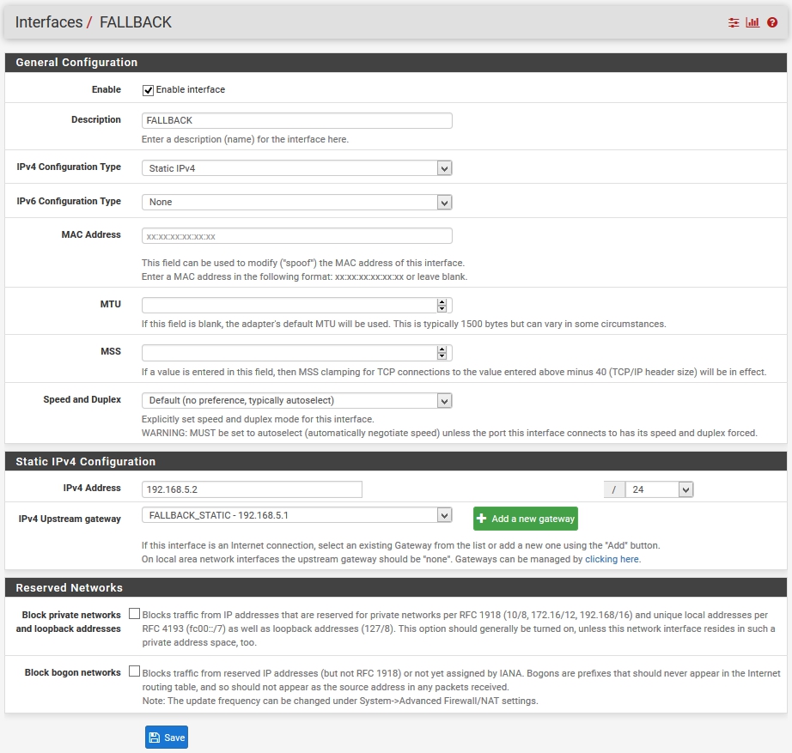Uncheck the Enable interface checkbox
The image size is (792, 753).
coord(148,90)
